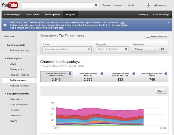
Task: Click the Search for locations field
Action: [112, 49]
